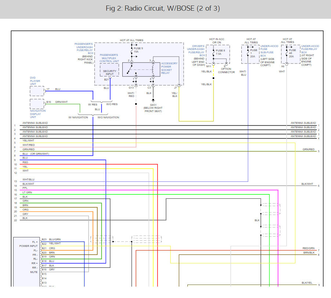Viewport: 331px width, 298px height.
Task: Click the G651 ground symbol
Action: 153,100
